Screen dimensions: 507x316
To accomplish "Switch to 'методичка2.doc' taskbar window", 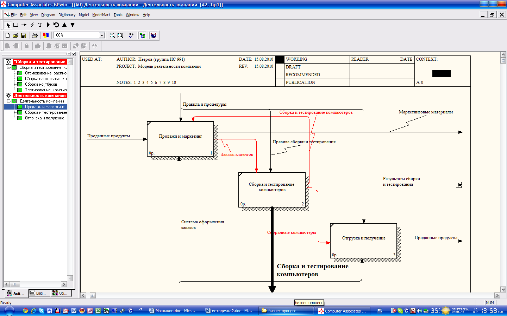I will (229, 311).
